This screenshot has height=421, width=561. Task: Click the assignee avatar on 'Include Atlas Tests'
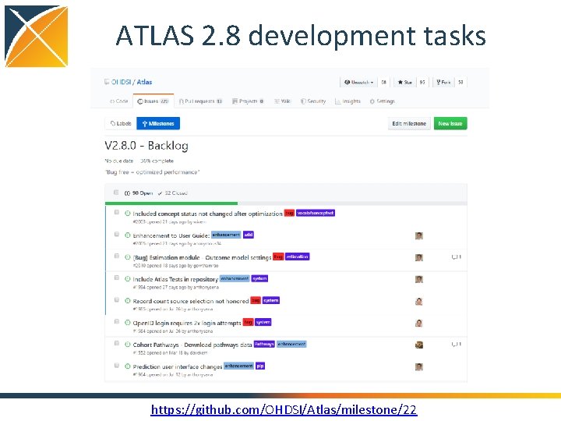(419, 280)
